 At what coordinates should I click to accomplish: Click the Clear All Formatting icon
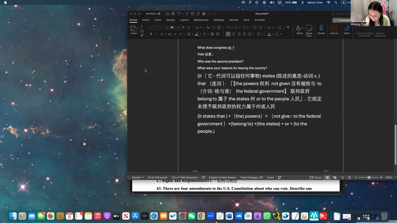click(208, 27)
